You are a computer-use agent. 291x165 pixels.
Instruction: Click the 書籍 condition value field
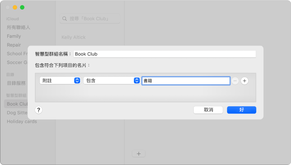click(x=186, y=81)
